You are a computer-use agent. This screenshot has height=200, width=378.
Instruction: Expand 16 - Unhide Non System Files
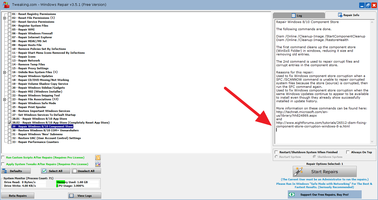pyautogui.click(x=5, y=72)
